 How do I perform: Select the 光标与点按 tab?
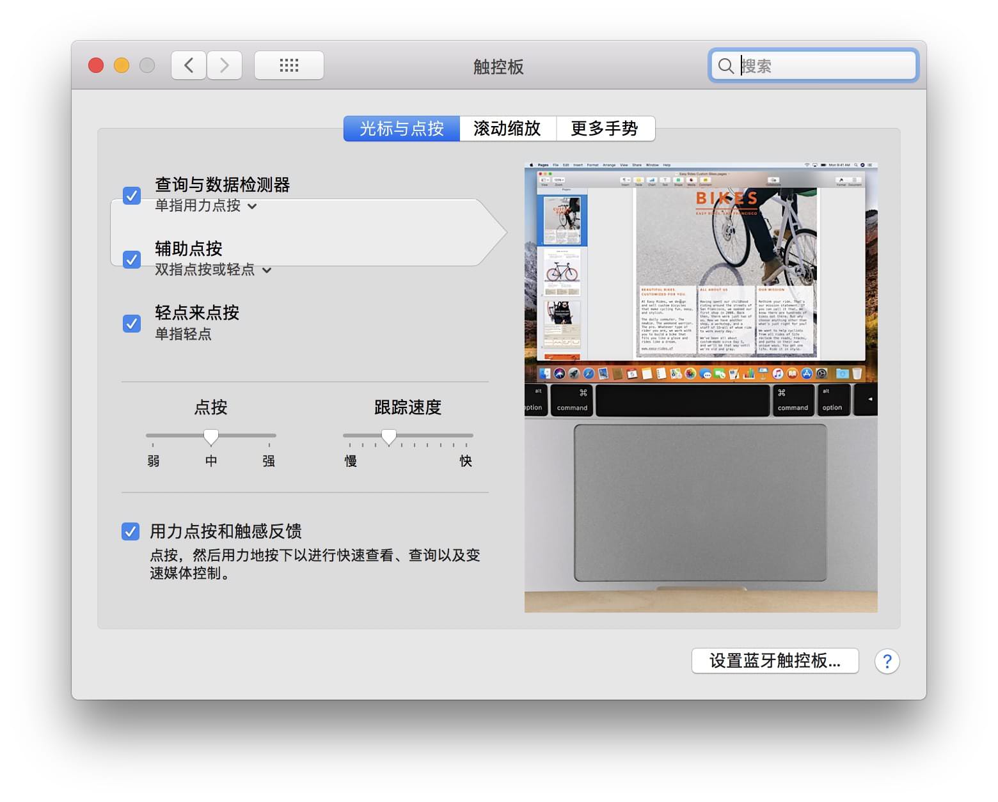(x=402, y=129)
